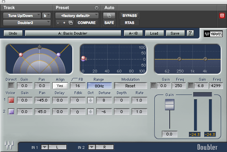Toggle the high EQ band enable square
The image size is (227, 152).
tap(191, 86)
